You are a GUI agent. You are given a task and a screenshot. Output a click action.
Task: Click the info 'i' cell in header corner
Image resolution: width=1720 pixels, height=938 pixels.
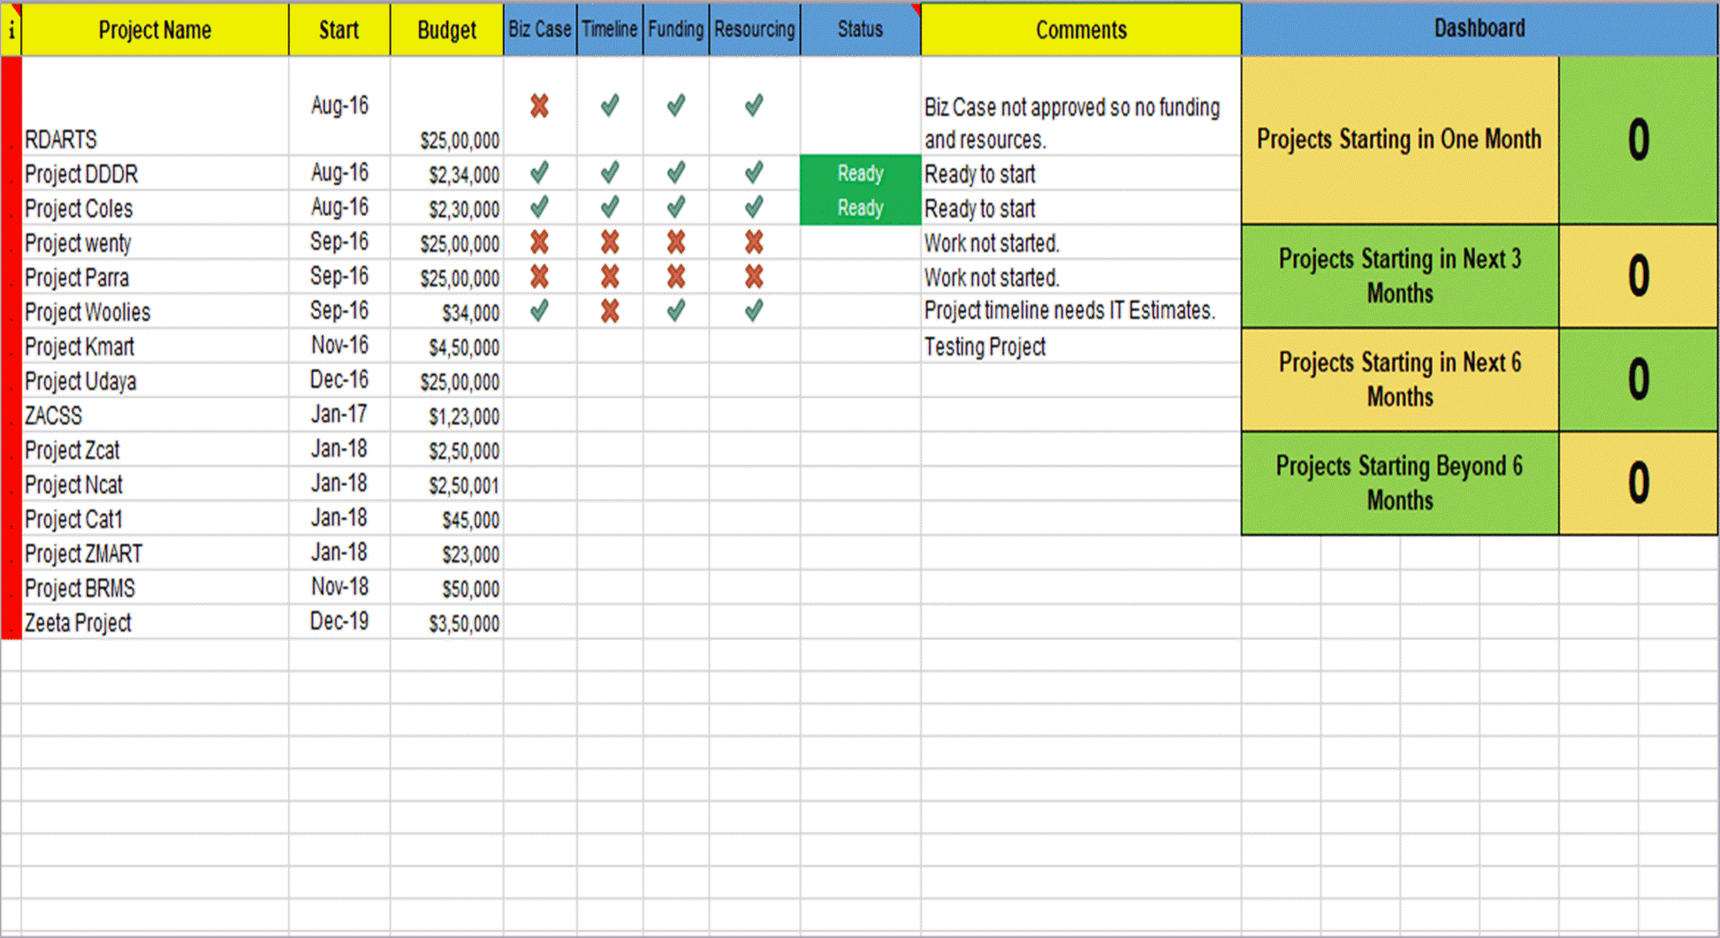pos(11,30)
